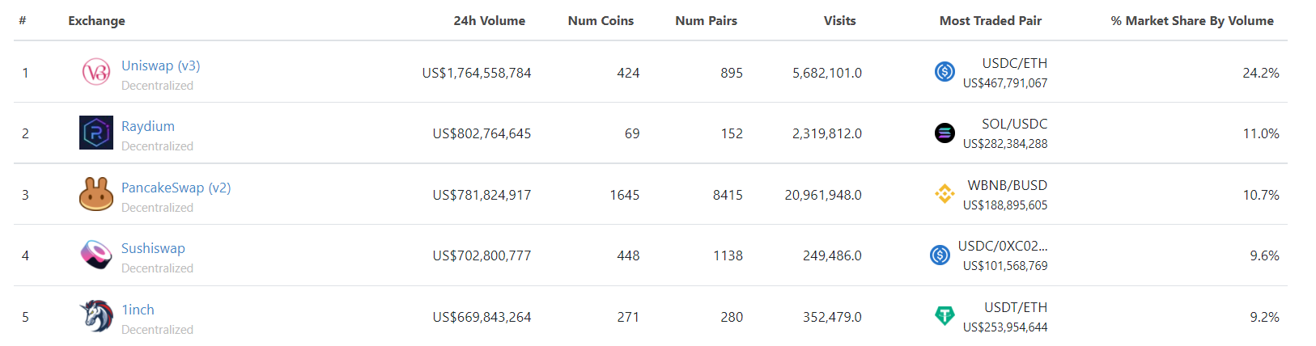Sort by Num Pairs column header
This screenshot has width=1316, height=346.
click(x=706, y=21)
